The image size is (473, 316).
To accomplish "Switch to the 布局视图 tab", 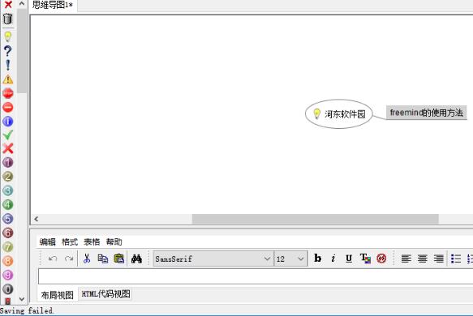I will pyautogui.click(x=58, y=295).
